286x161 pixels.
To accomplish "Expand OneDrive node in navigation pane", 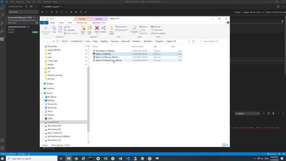I will 42,89.
